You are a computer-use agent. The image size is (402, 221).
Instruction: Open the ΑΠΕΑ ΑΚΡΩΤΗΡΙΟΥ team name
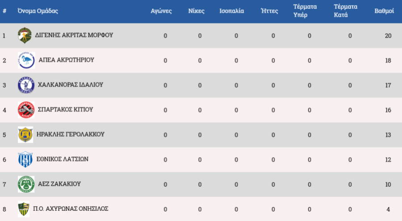66,60
